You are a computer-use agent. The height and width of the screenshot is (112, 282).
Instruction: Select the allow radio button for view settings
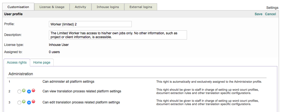(19, 92)
